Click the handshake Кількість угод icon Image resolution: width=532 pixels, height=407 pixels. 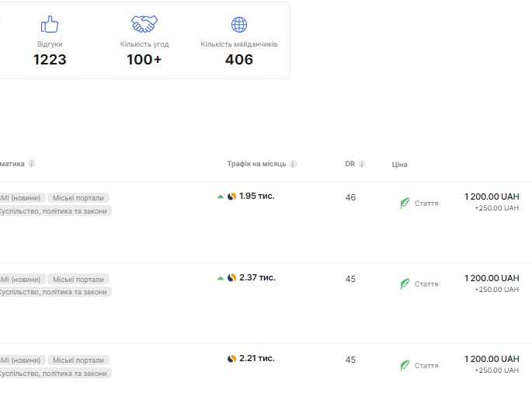pos(144,24)
